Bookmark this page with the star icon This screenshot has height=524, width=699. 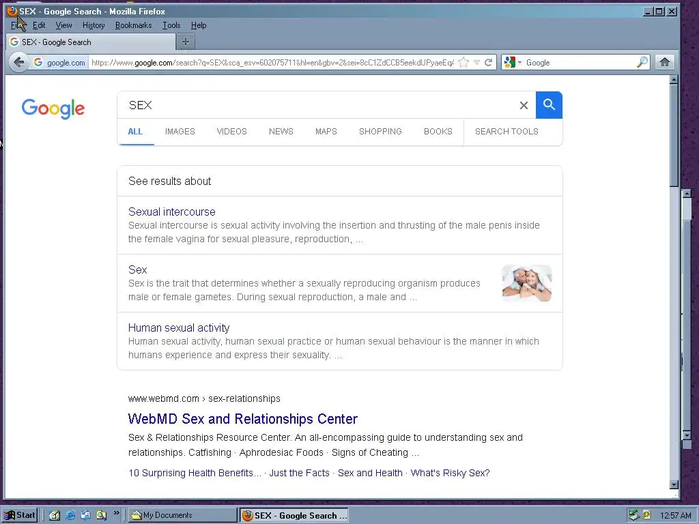(463, 62)
